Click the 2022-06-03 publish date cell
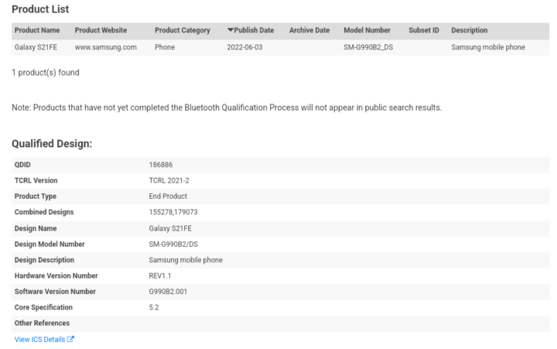This screenshot has height=349, width=557. click(245, 47)
